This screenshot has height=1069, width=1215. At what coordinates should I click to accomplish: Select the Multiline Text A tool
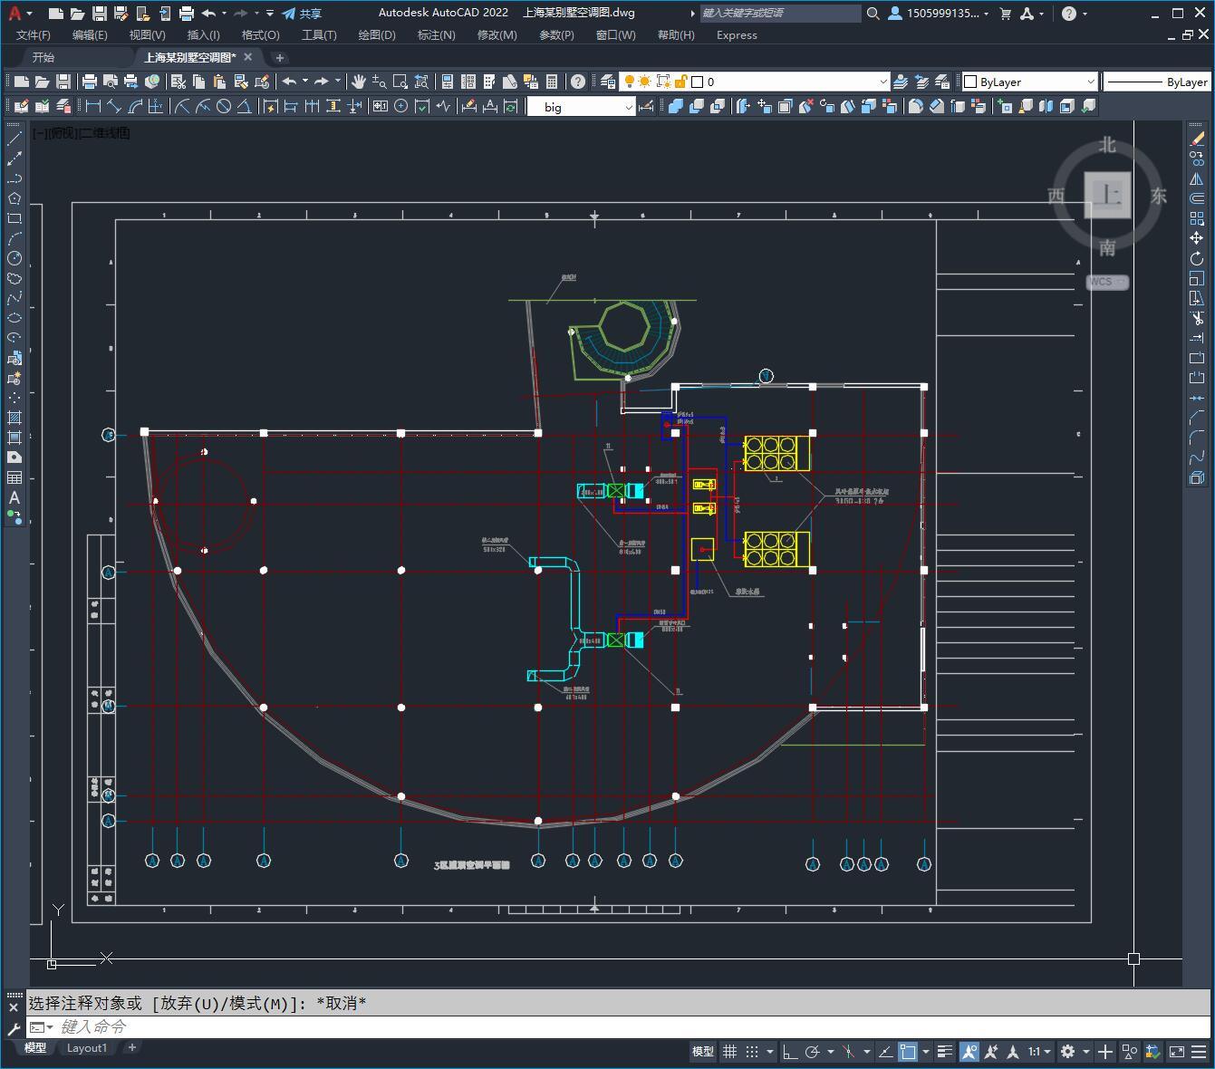point(14,497)
